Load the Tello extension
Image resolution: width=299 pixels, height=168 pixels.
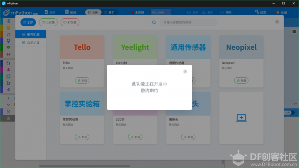pos(82,80)
